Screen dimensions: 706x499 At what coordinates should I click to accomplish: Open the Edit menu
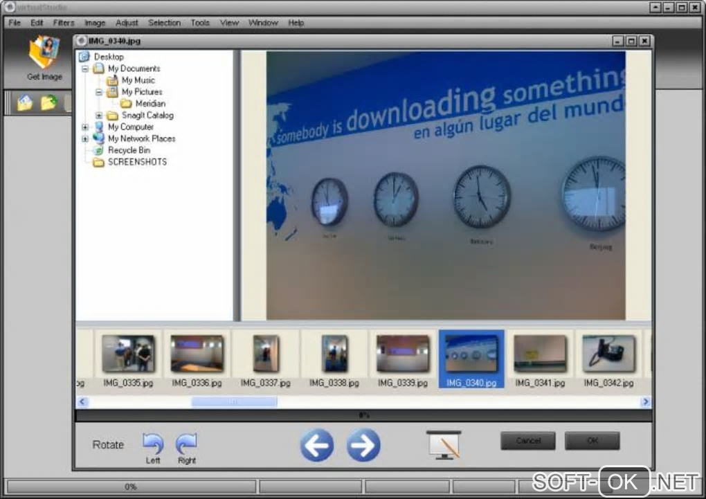pyautogui.click(x=37, y=23)
